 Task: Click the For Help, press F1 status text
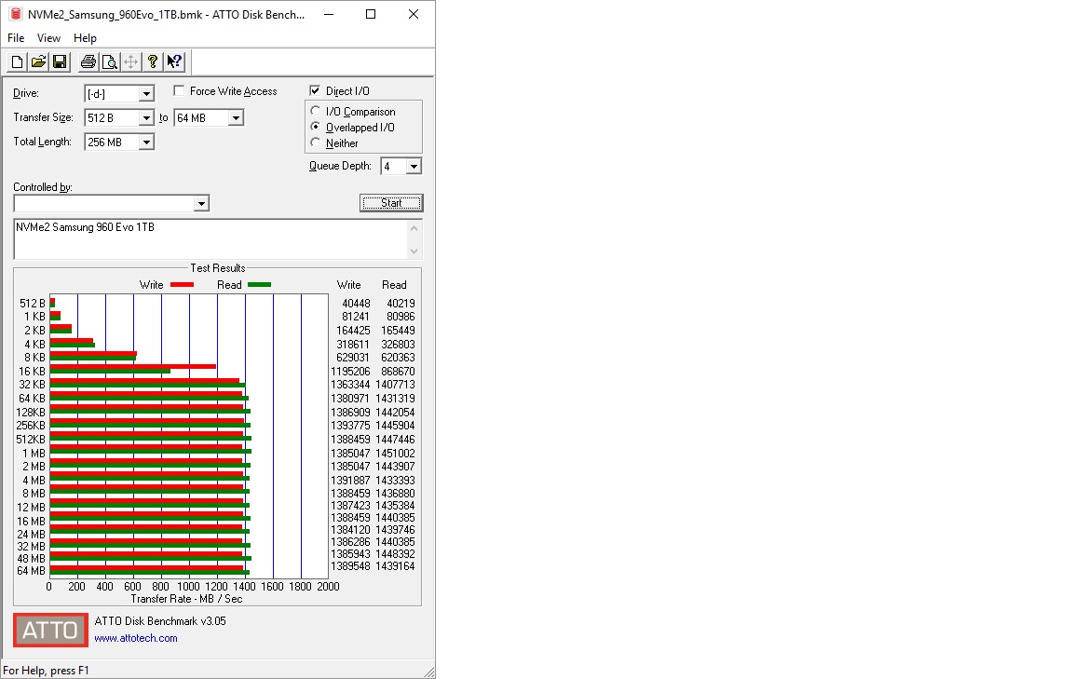(46, 670)
